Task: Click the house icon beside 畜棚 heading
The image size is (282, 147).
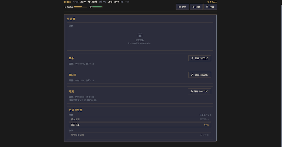Action: click(68, 19)
